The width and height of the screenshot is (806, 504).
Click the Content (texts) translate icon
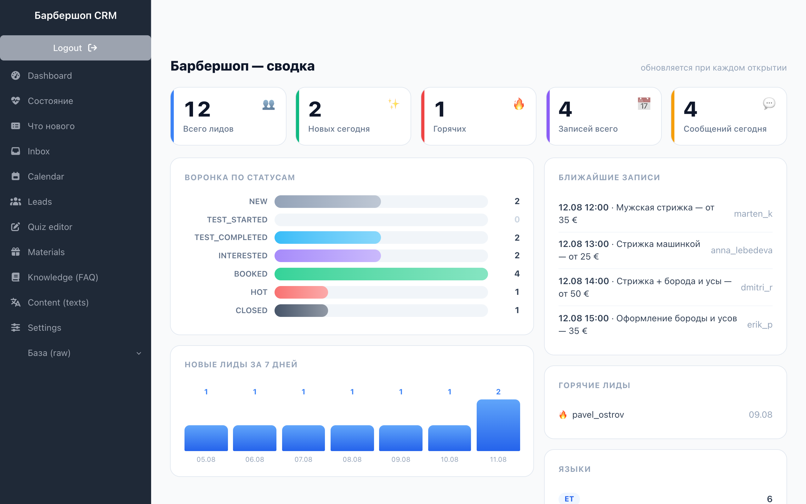pos(15,302)
